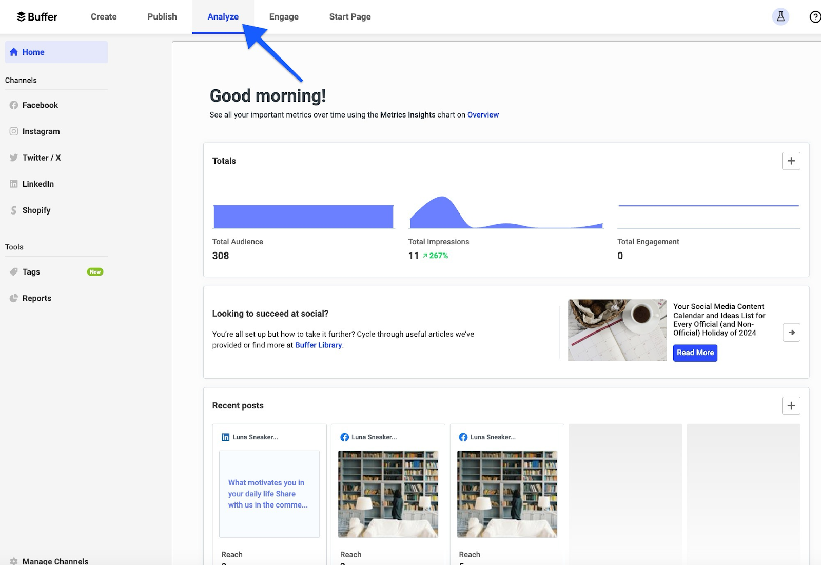Open the Engage section
821x565 pixels.
click(284, 16)
